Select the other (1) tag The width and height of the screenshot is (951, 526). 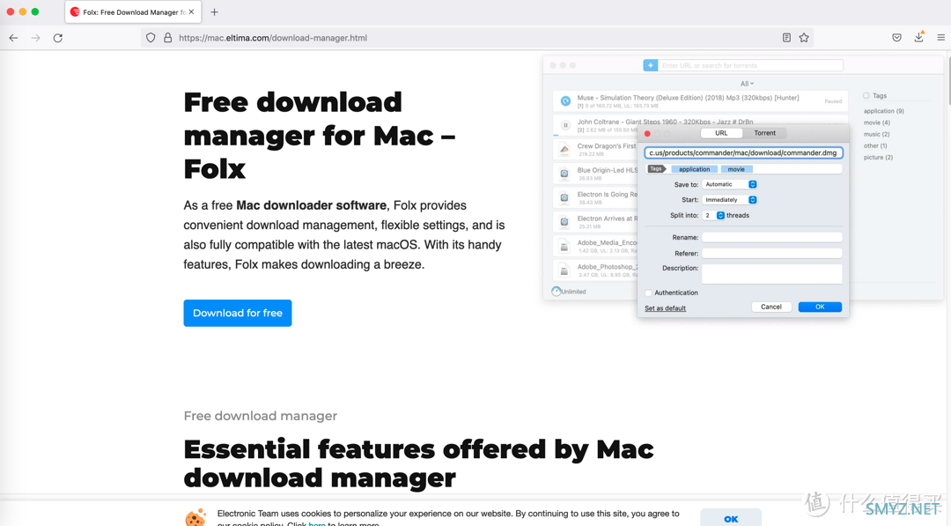(x=875, y=145)
